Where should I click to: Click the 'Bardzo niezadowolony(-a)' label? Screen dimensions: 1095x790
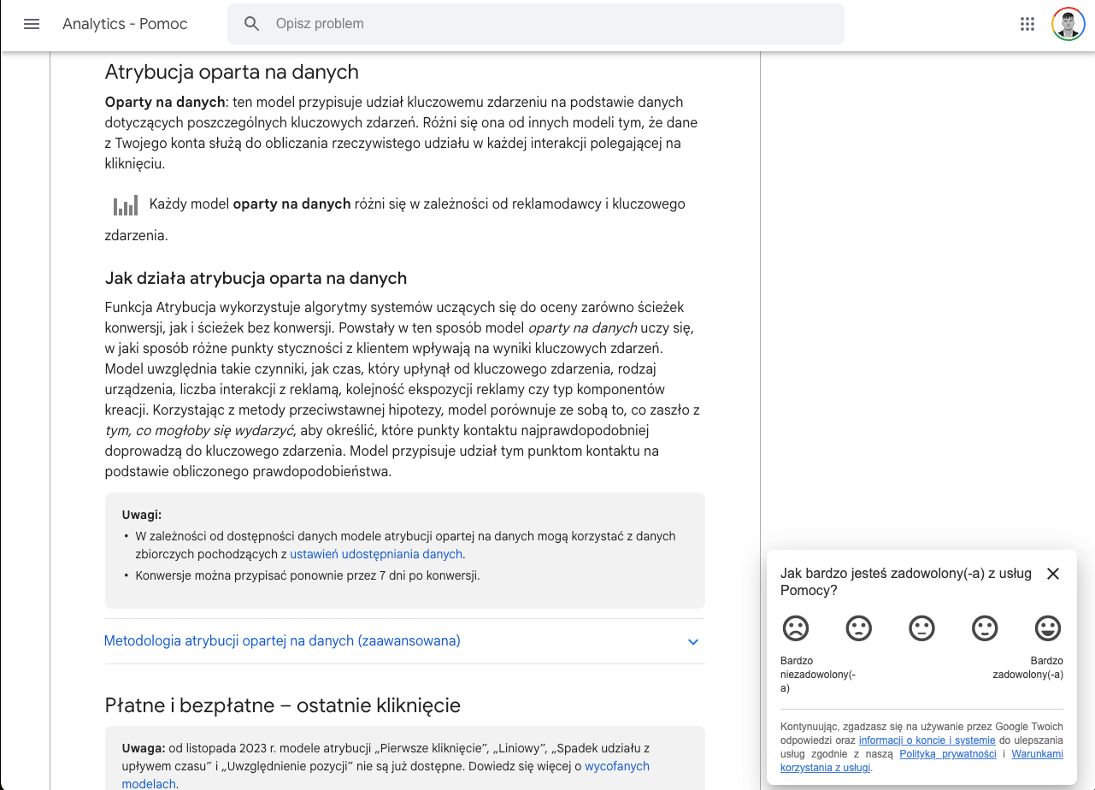[x=818, y=675]
